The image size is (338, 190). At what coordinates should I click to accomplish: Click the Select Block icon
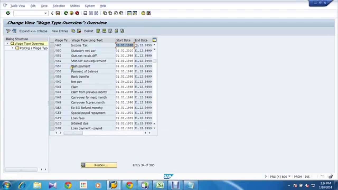[x=104, y=31]
